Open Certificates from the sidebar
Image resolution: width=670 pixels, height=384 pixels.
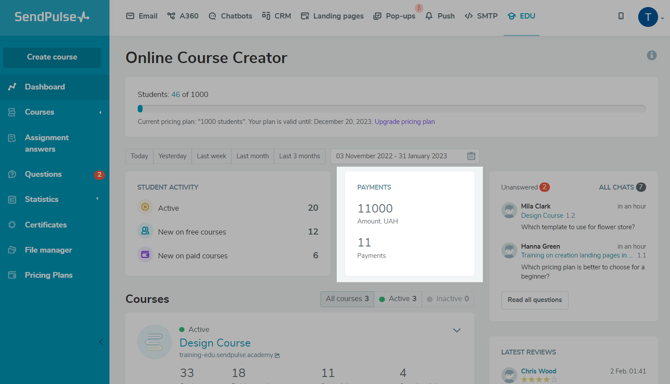coord(45,225)
